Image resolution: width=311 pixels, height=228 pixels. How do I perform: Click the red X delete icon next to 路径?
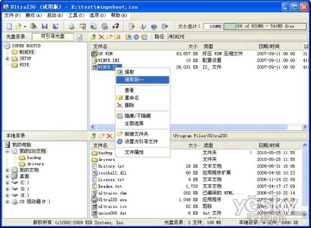[101, 37]
